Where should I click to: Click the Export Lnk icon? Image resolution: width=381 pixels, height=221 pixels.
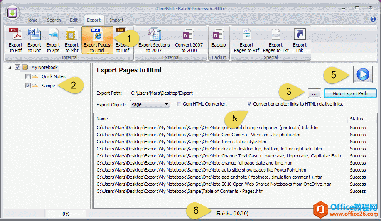click(x=300, y=40)
